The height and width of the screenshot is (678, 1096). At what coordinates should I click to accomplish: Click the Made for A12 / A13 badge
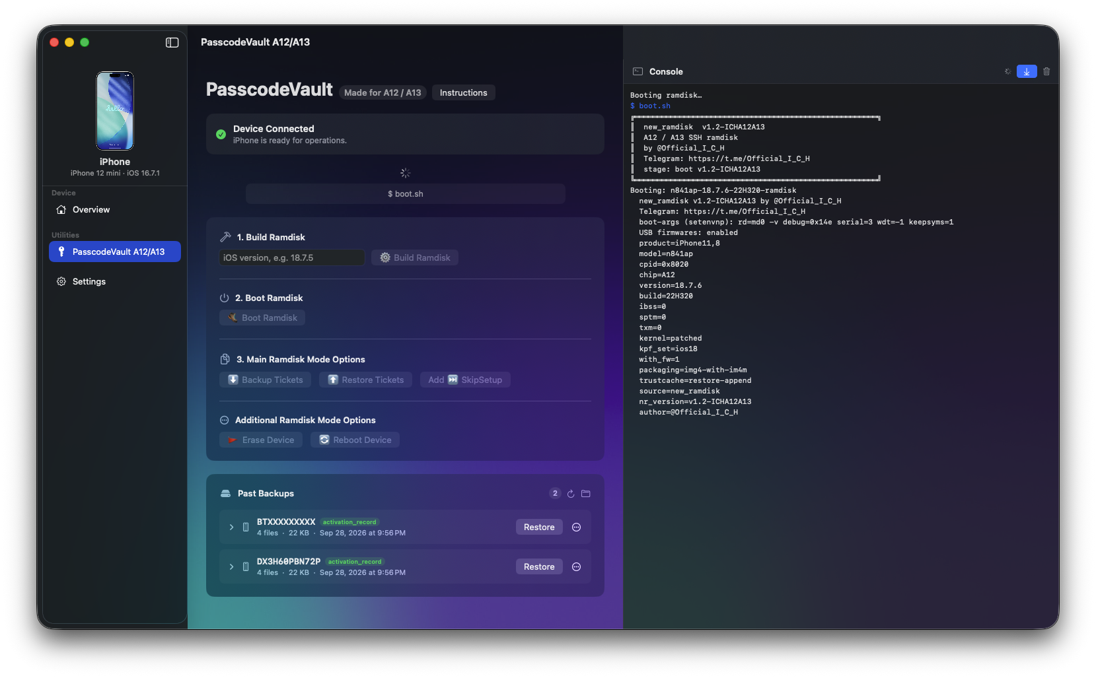383,92
